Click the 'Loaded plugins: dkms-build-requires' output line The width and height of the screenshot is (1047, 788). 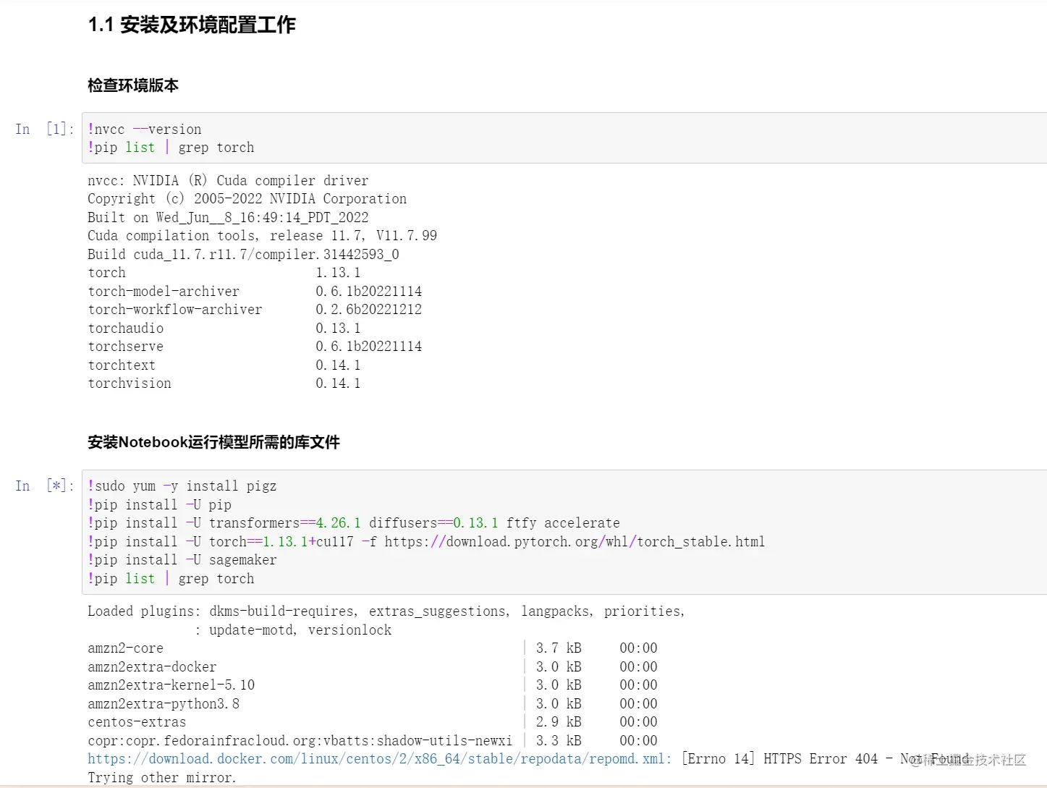click(386, 611)
